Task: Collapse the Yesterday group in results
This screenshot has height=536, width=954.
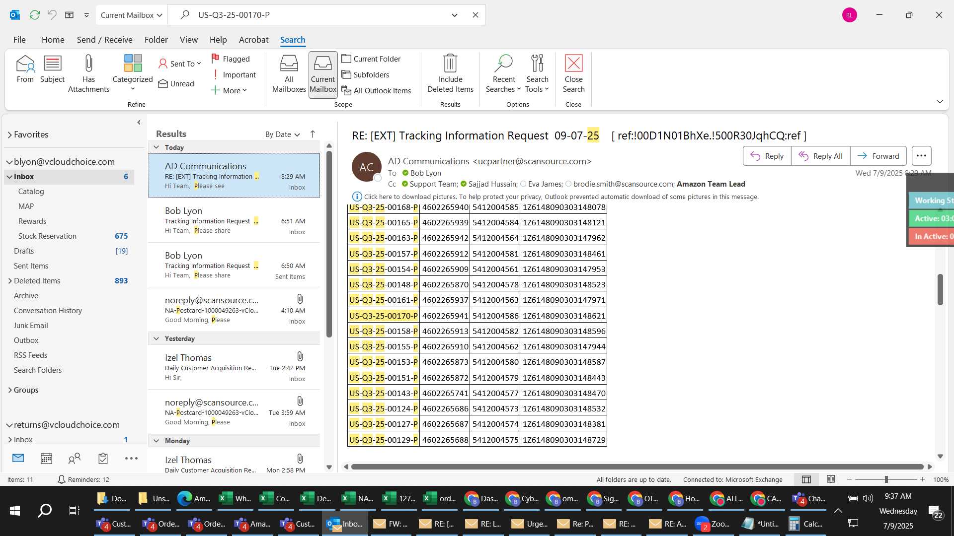Action: click(156, 338)
